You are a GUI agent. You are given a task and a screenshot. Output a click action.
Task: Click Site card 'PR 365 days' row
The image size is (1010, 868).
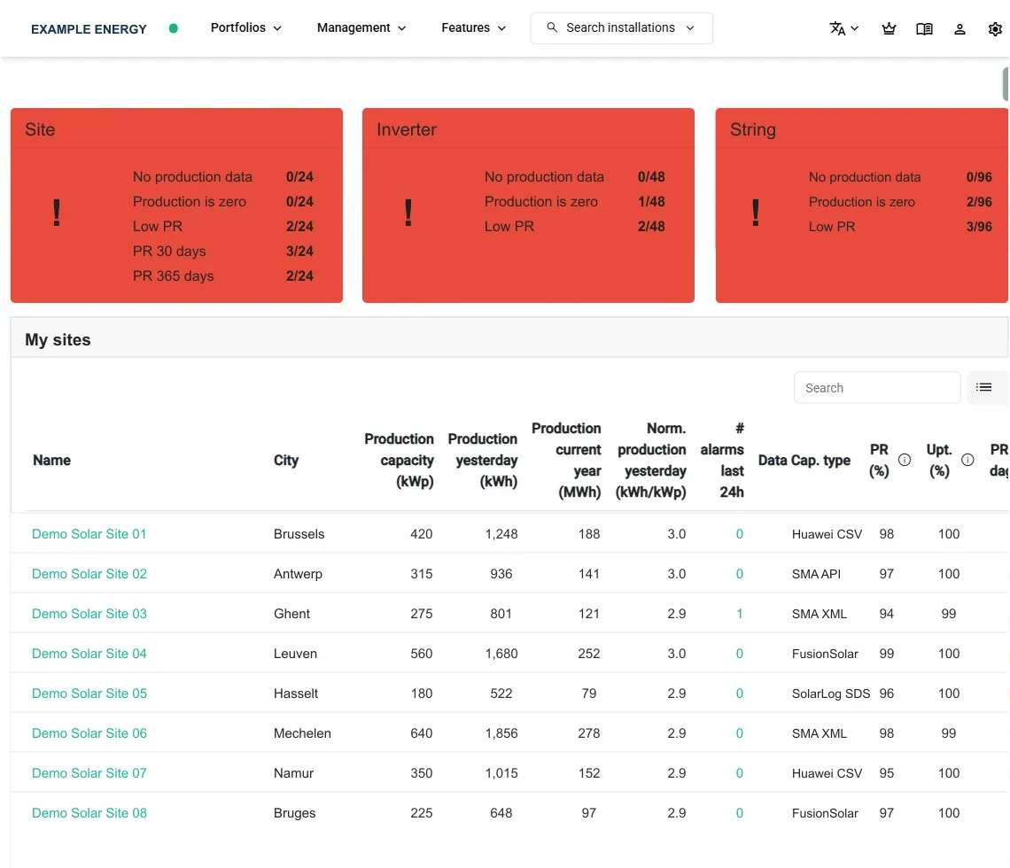click(x=223, y=276)
